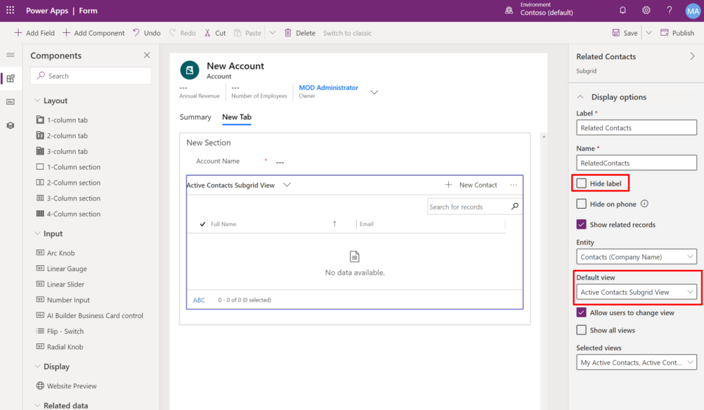Open the MA account avatar
Viewport: 704px width, 410px height.
click(693, 11)
